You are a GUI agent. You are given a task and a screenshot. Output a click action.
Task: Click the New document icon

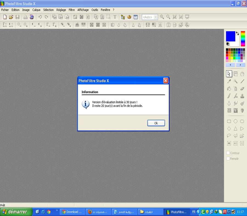pos(5,17)
